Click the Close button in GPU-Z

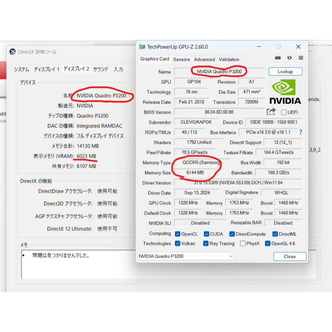(x=290, y=256)
